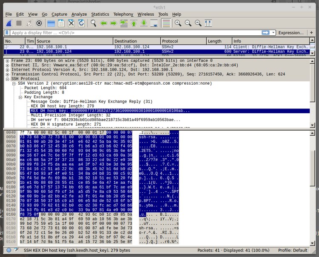319x257 pixels.
Task: Add a filter button with plus
Action: pyautogui.click(x=311, y=33)
